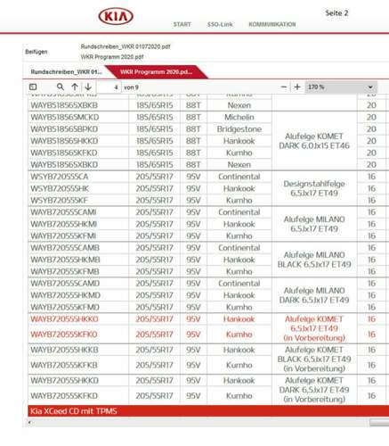Viewport: 389px width, 446px height.
Task: Switch to the Rundschreiben_WKR tab
Action: (x=66, y=72)
